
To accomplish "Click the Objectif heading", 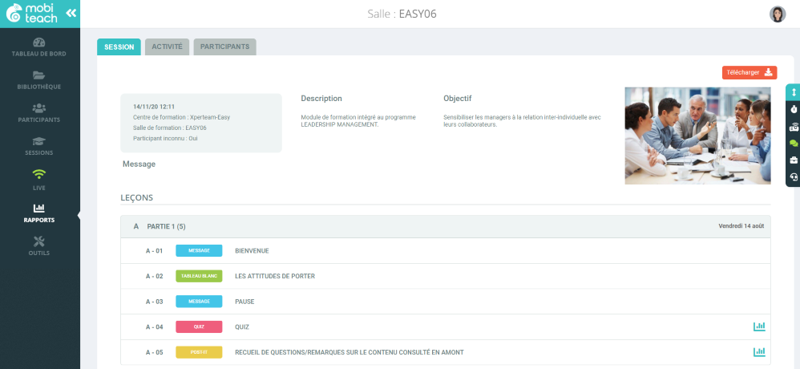I will pyautogui.click(x=458, y=99).
